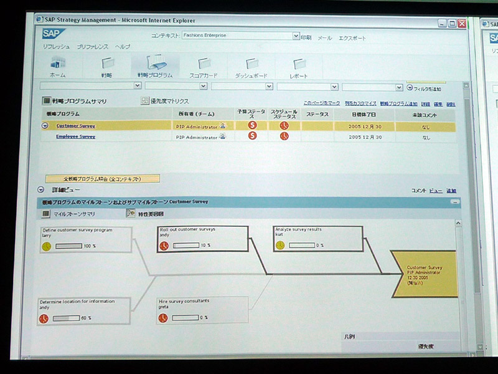This screenshot has height=374, width=498.
Task: Click the clock icon in Define customer survey program
Action: pos(46,246)
